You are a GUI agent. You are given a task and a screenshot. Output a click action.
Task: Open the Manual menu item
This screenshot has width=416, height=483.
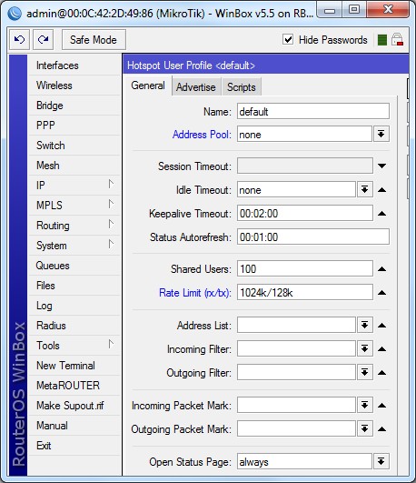pyautogui.click(x=74, y=426)
